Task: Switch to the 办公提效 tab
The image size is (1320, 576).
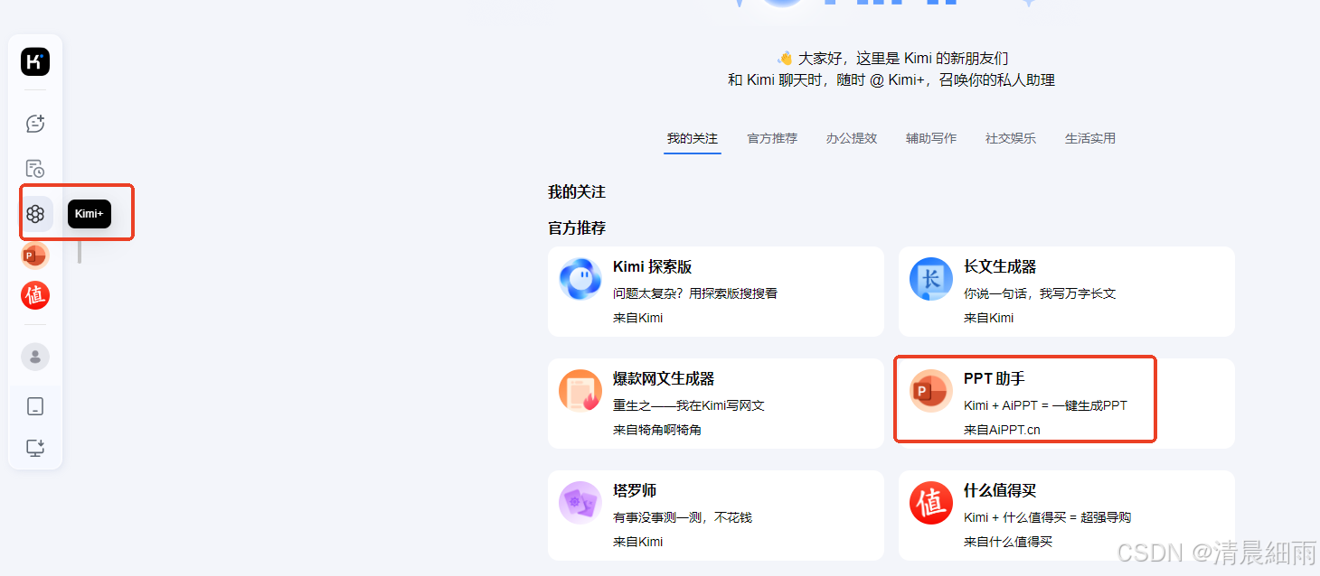Action: (x=852, y=138)
